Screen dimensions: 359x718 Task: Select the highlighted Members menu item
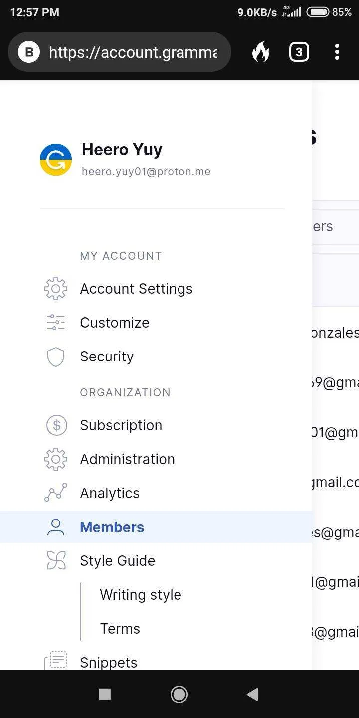click(x=156, y=527)
